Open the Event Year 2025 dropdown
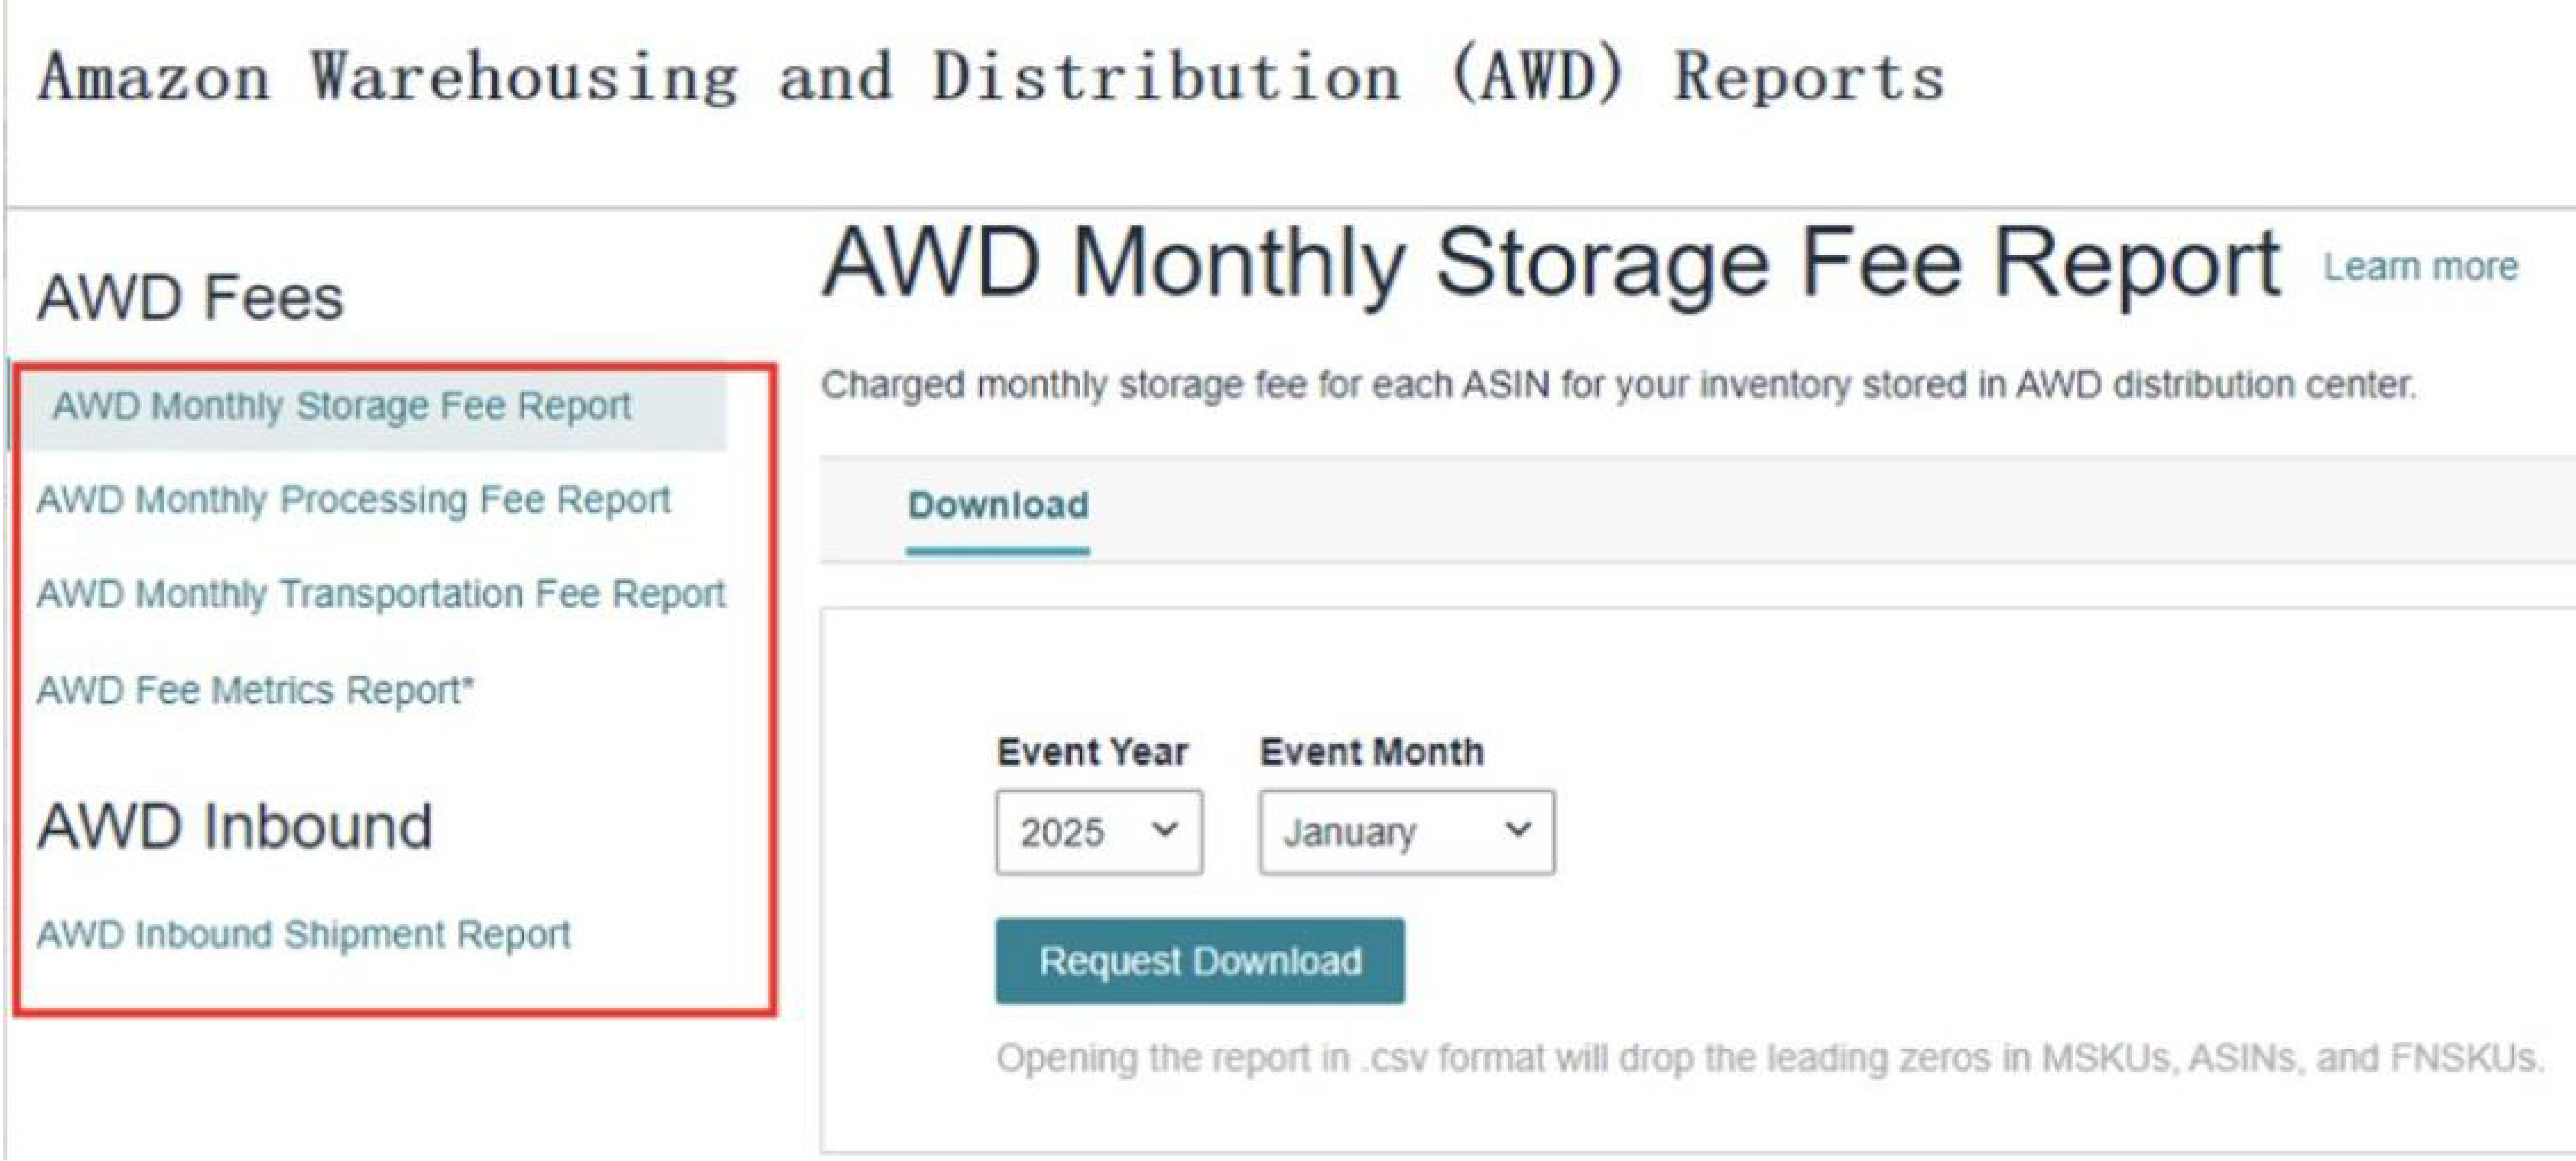 tap(1099, 832)
